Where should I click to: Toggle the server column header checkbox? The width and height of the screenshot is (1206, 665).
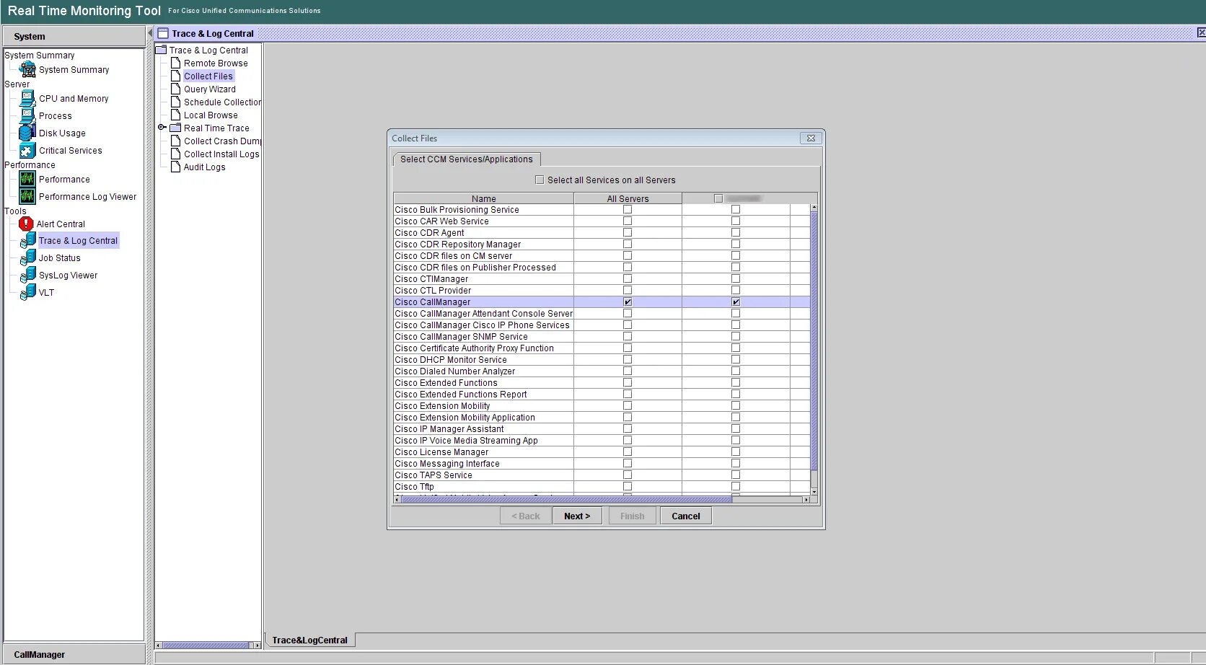pos(718,198)
